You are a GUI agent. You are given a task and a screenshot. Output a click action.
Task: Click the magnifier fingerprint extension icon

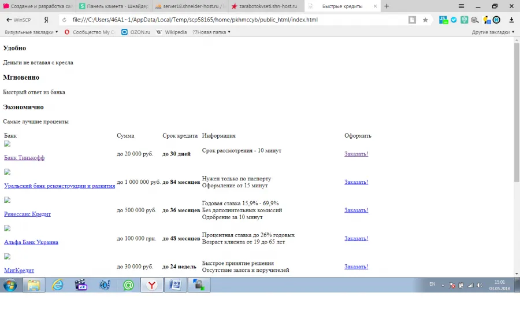pos(475,20)
